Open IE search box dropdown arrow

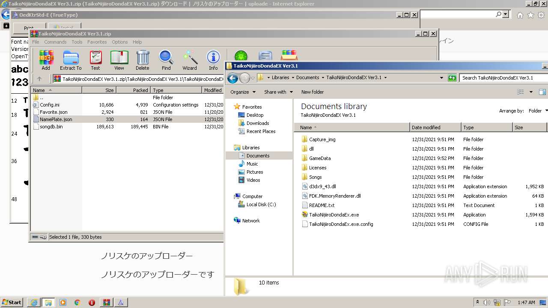click(506, 15)
